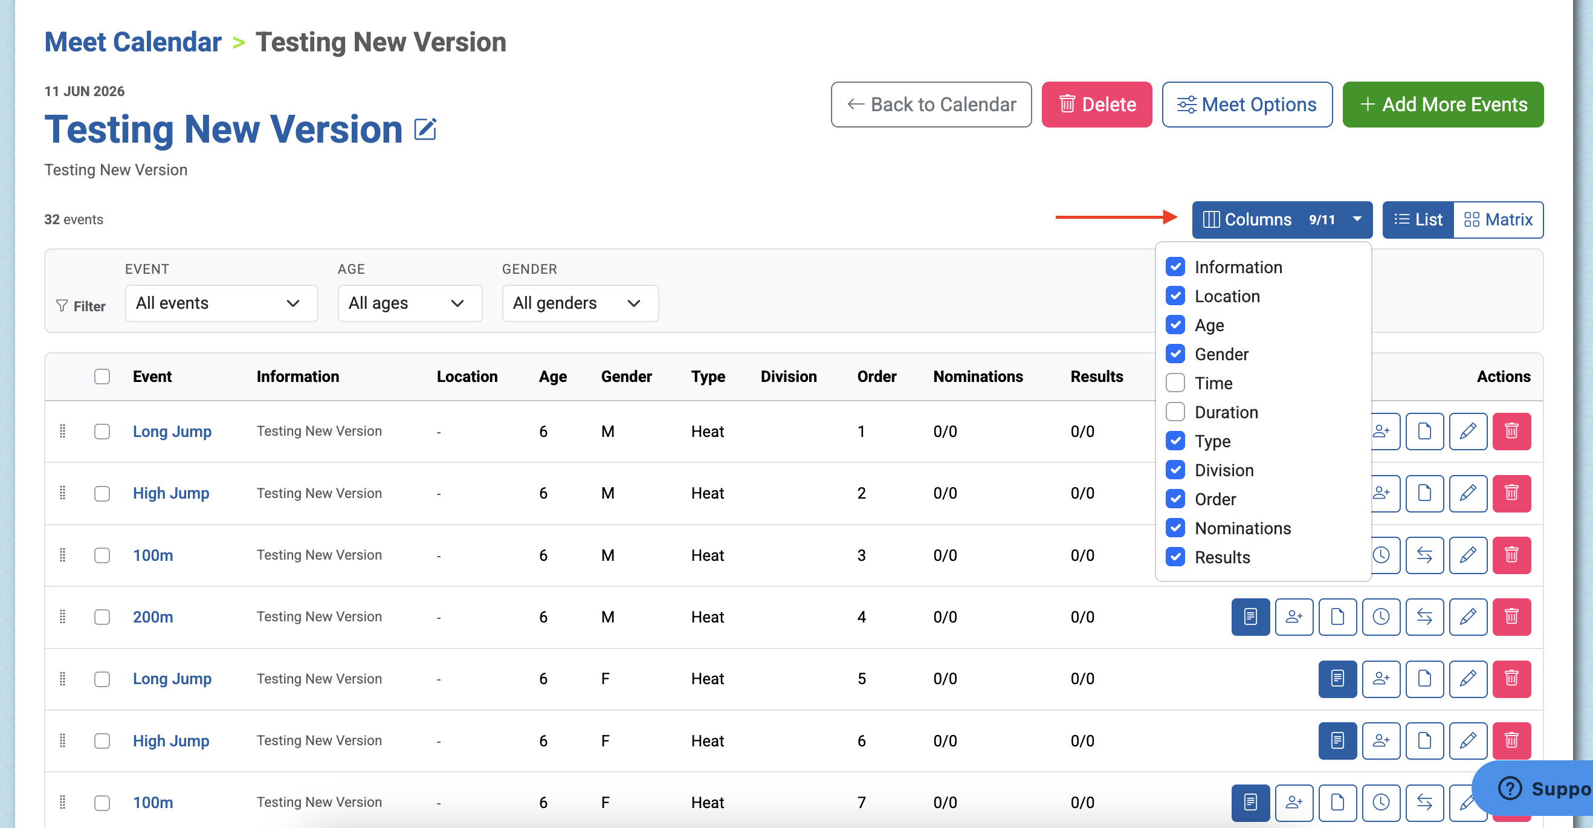Open the All genders dropdown
Viewport: 1593px width, 828px height.
[580, 303]
